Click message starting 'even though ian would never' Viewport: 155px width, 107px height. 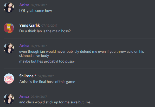tap(82, 53)
